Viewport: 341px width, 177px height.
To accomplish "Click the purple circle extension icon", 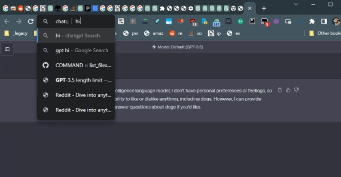I will 277,21.
